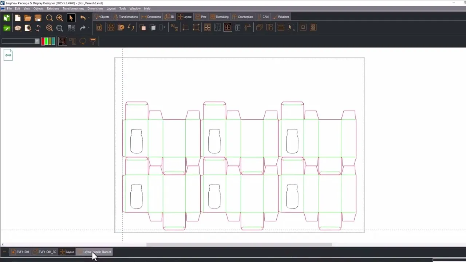Image resolution: width=466 pixels, height=262 pixels.
Task: Click the new document icon
Action: pyautogui.click(x=17, y=18)
